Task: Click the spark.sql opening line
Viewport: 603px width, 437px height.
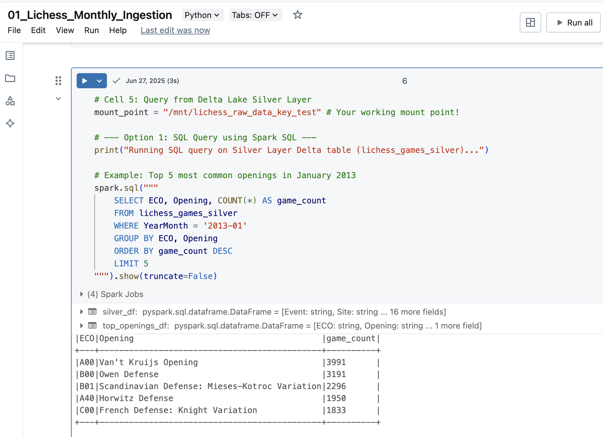Action: tap(126, 188)
